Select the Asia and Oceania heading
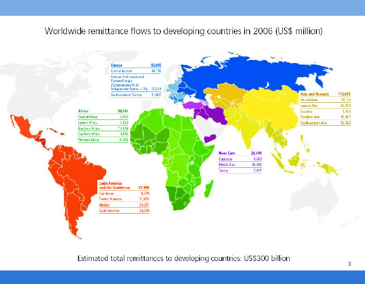Viewport: 365px width, 284px height. 315,94
